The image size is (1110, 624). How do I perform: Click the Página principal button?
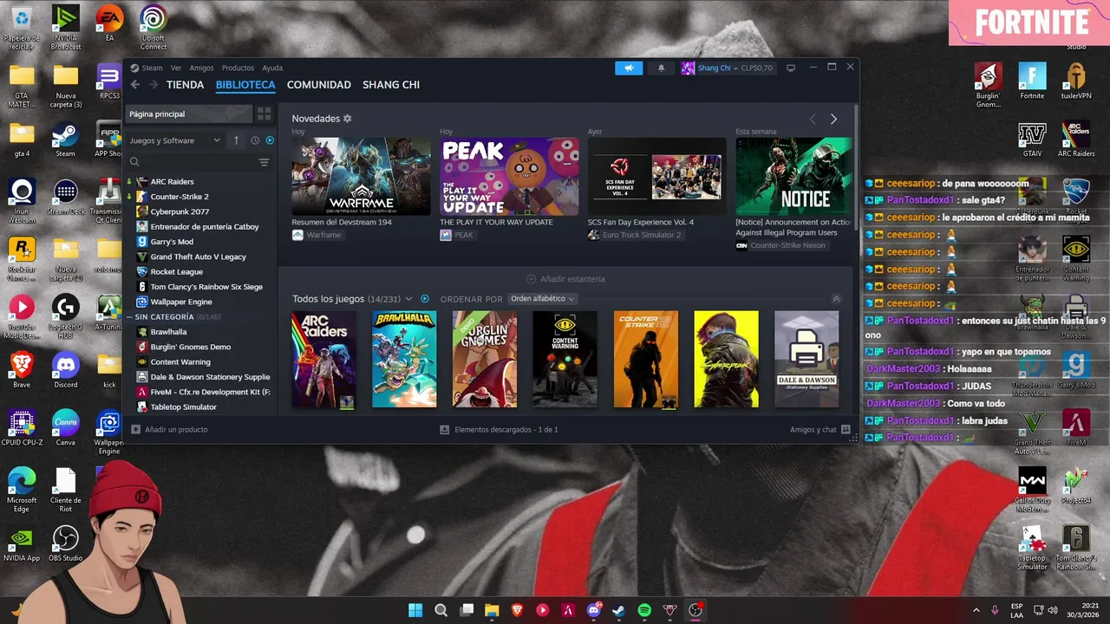189,114
